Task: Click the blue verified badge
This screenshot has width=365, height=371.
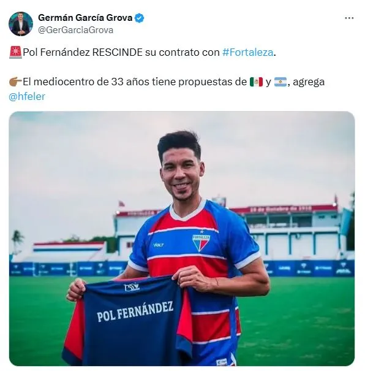Action: coord(139,18)
